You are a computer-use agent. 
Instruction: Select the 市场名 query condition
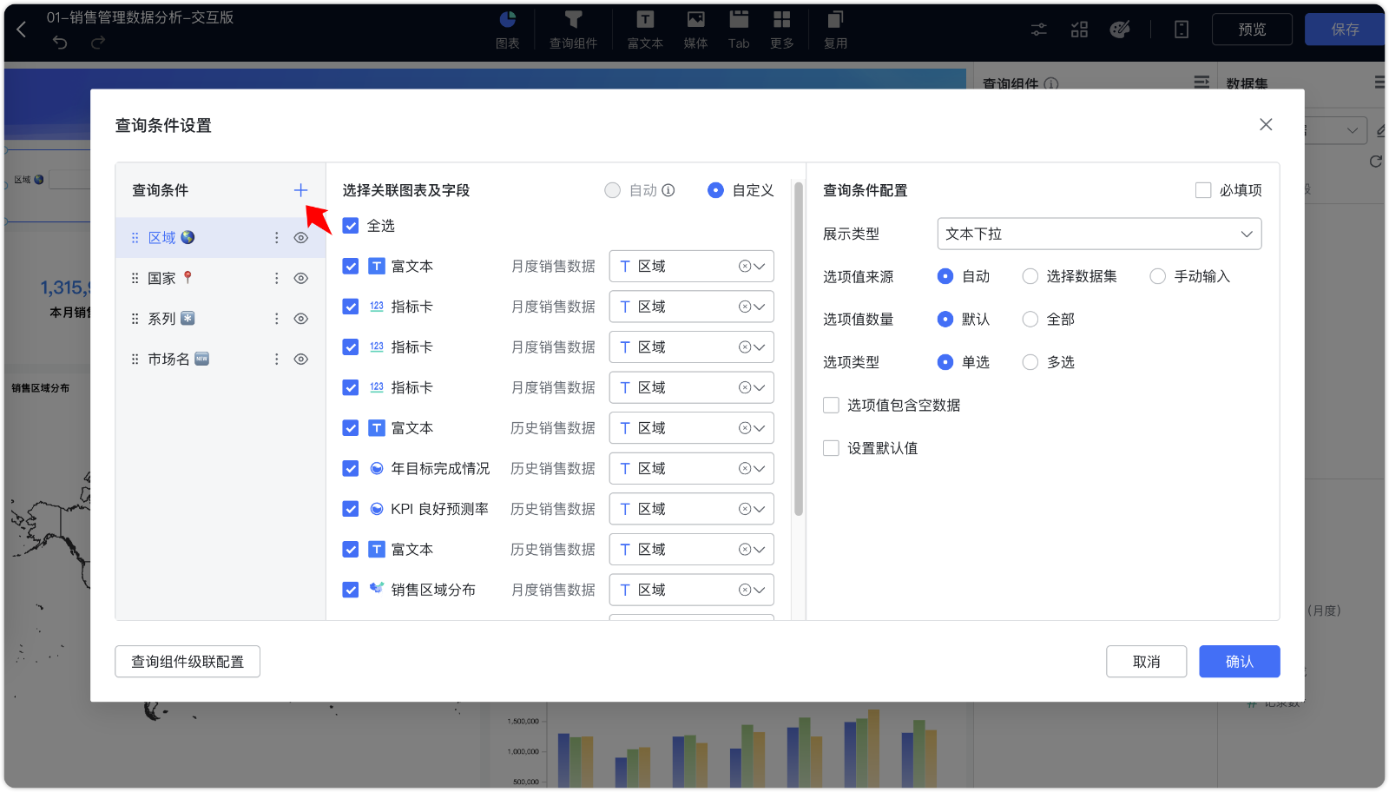[221, 360]
